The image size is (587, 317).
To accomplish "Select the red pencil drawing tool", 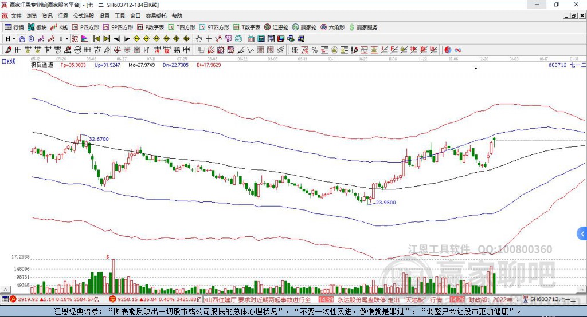I will pyautogui.click(x=8, y=50).
